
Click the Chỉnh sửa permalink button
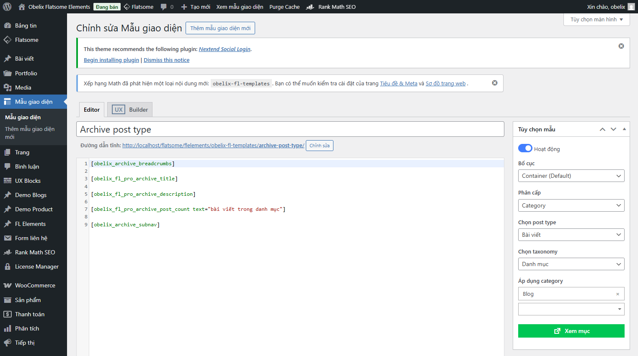[x=319, y=146]
